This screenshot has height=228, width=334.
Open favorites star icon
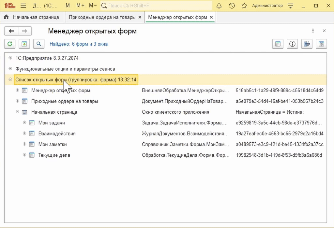[244, 6]
